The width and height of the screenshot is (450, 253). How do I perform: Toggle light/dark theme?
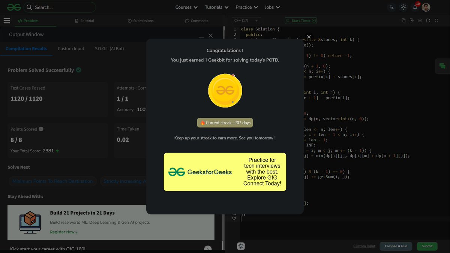tap(403, 7)
